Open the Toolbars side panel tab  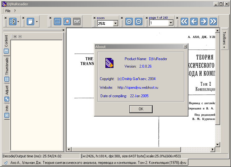224,39
